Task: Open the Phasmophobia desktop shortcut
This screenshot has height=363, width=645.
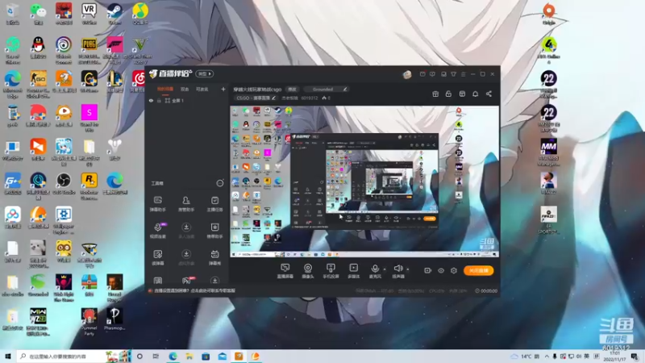Action: tap(114, 319)
